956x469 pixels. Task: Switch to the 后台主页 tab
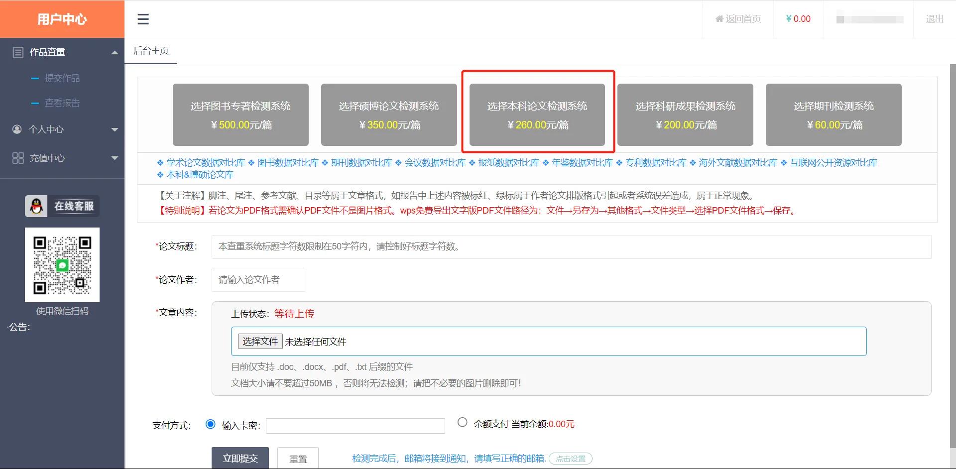tap(150, 50)
